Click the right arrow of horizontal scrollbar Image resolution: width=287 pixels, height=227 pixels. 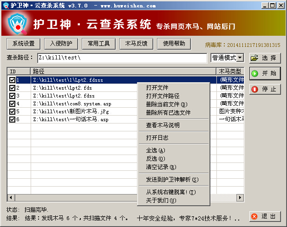pyautogui.click(x=240, y=198)
